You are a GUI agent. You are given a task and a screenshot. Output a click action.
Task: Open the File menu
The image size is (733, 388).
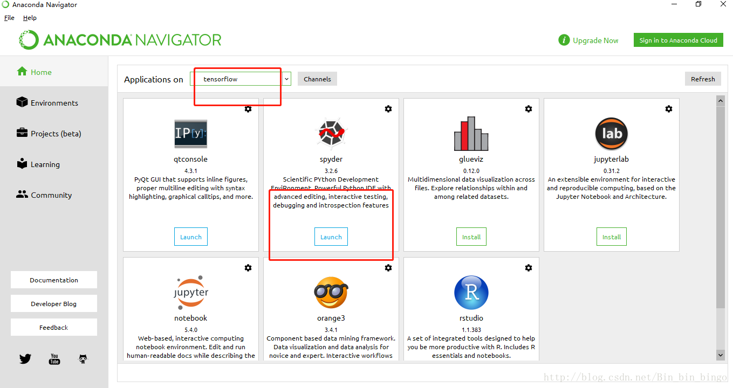click(x=9, y=18)
